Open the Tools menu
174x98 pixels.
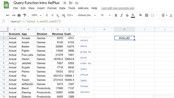[72, 8]
